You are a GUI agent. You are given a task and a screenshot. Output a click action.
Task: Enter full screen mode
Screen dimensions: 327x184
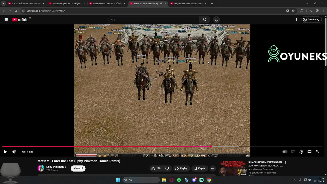pyautogui.click(x=318, y=152)
